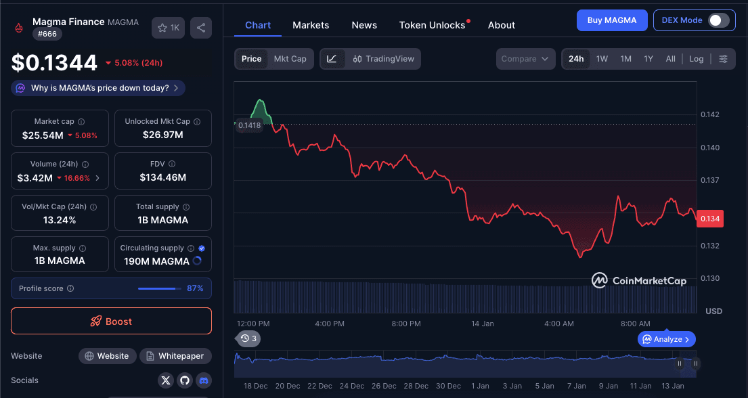The height and width of the screenshot is (398, 748).
Task: Open the Discord social icon
Action: tap(204, 380)
